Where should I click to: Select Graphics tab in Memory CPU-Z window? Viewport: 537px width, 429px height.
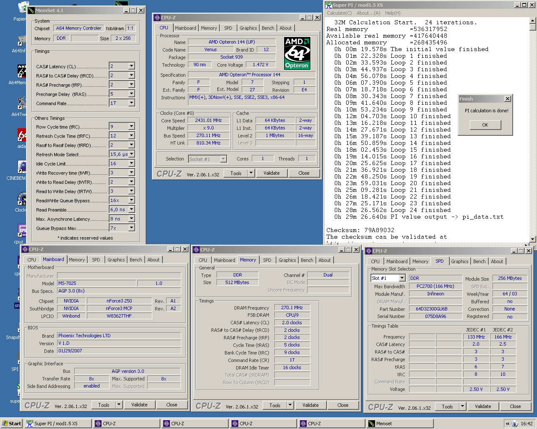pyautogui.click(x=287, y=260)
